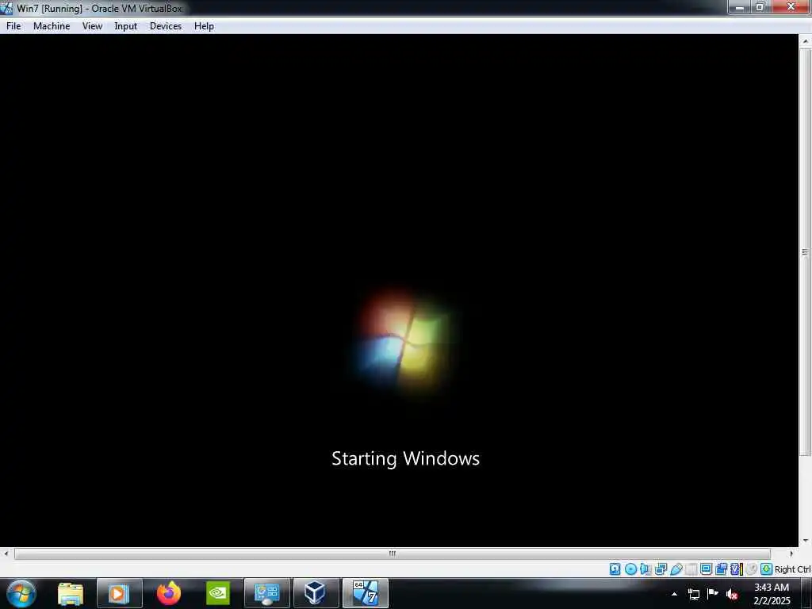Open the Control Panel taskbar item
The height and width of the screenshot is (609, 812).
266,593
